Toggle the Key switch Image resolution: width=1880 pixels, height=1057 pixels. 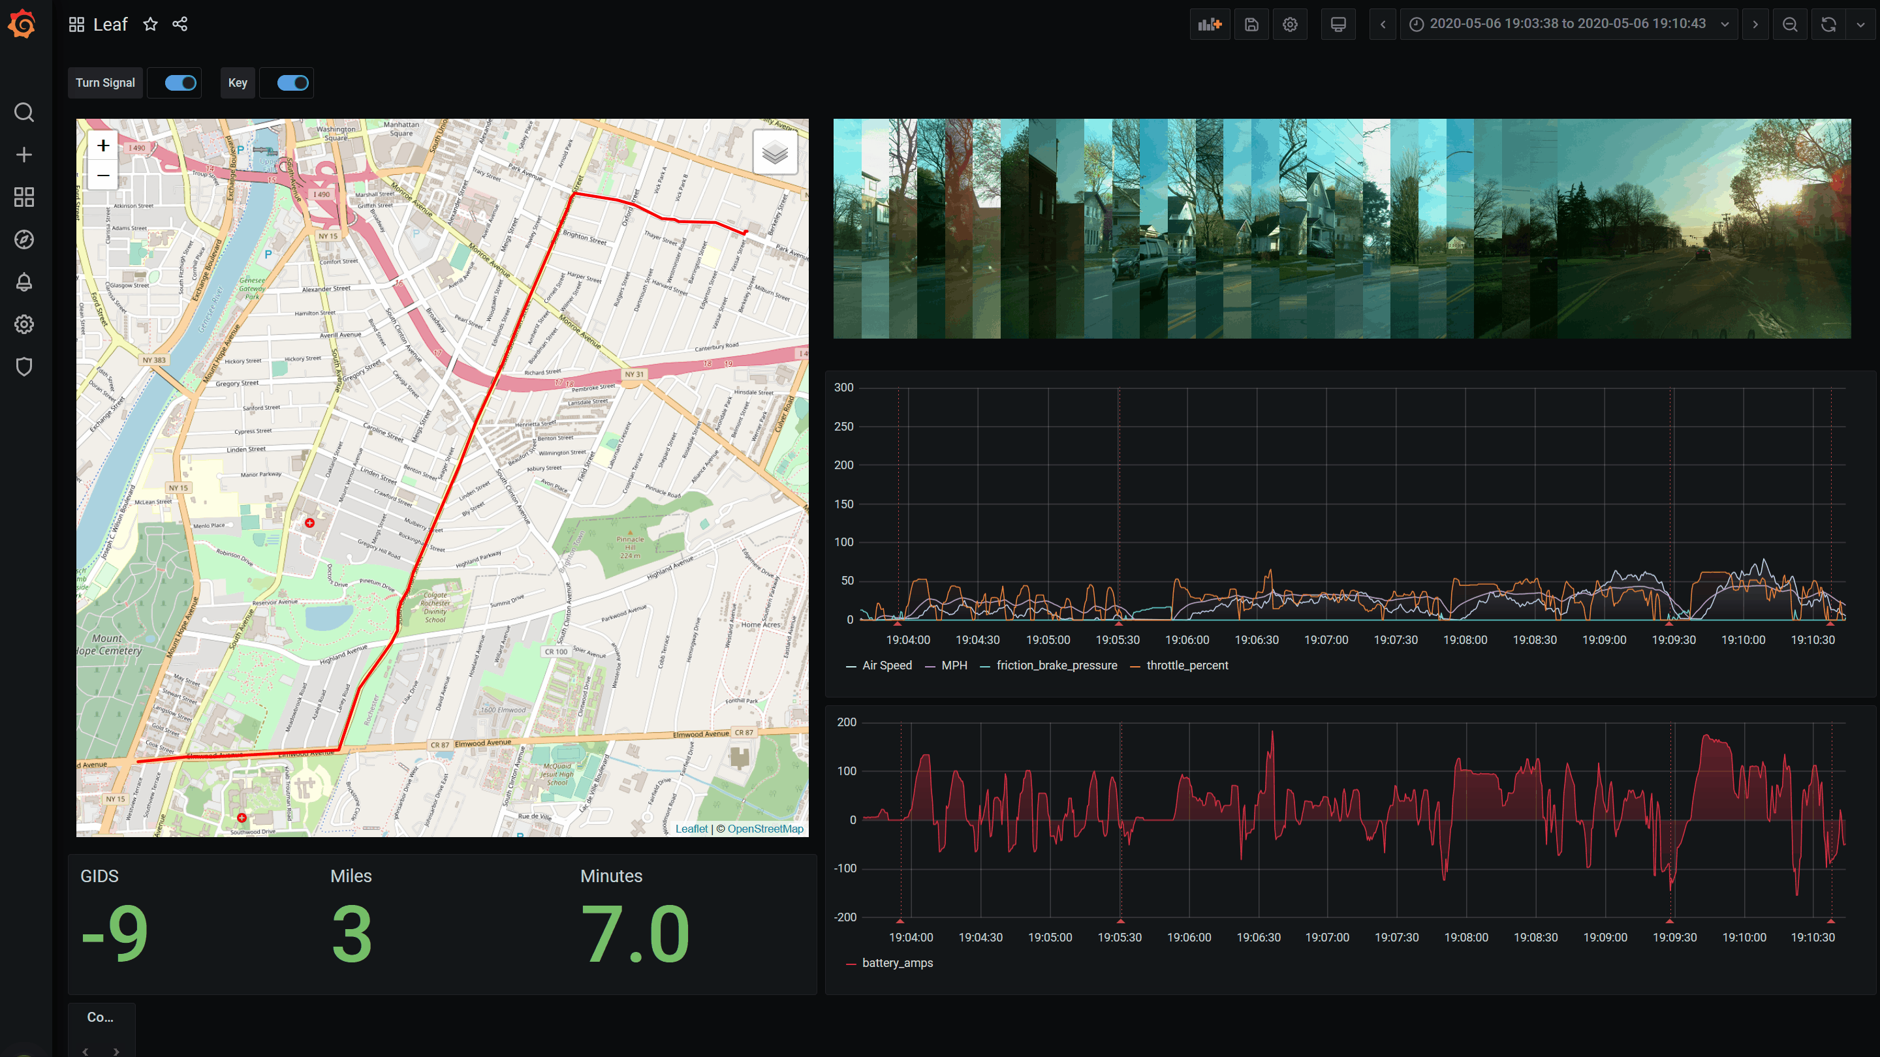[292, 82]
